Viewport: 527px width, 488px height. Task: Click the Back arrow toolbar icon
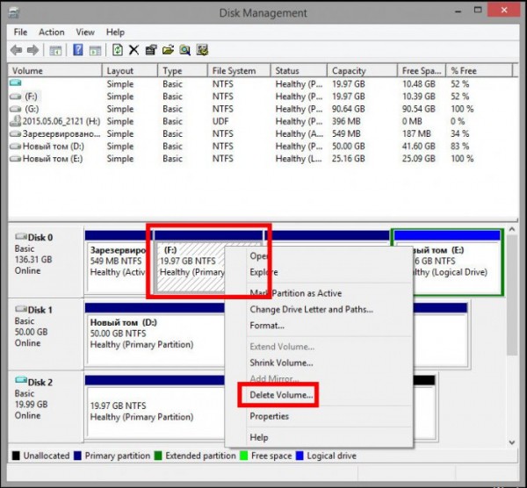(x=16, y=50)
